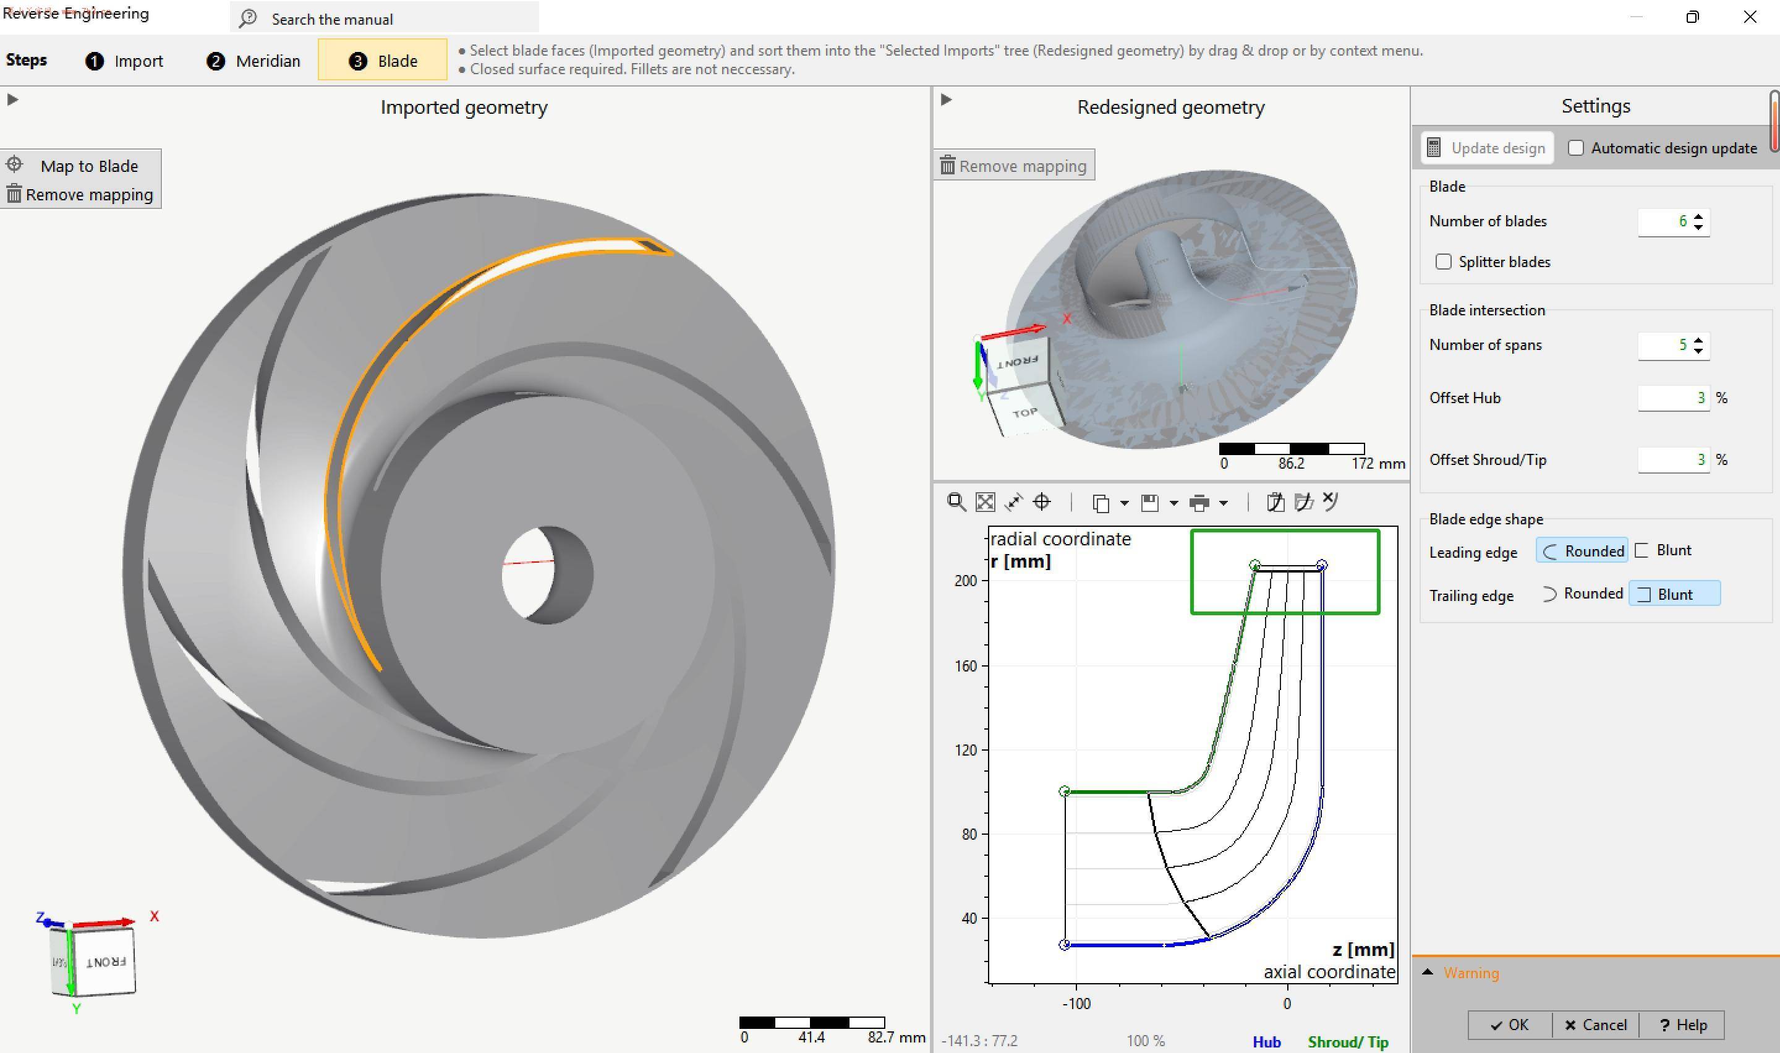The height and width of the screenshot is (1053, 1780).
Task: Set Leading edge to Blunt
Action: click(x=1663, y=551)
